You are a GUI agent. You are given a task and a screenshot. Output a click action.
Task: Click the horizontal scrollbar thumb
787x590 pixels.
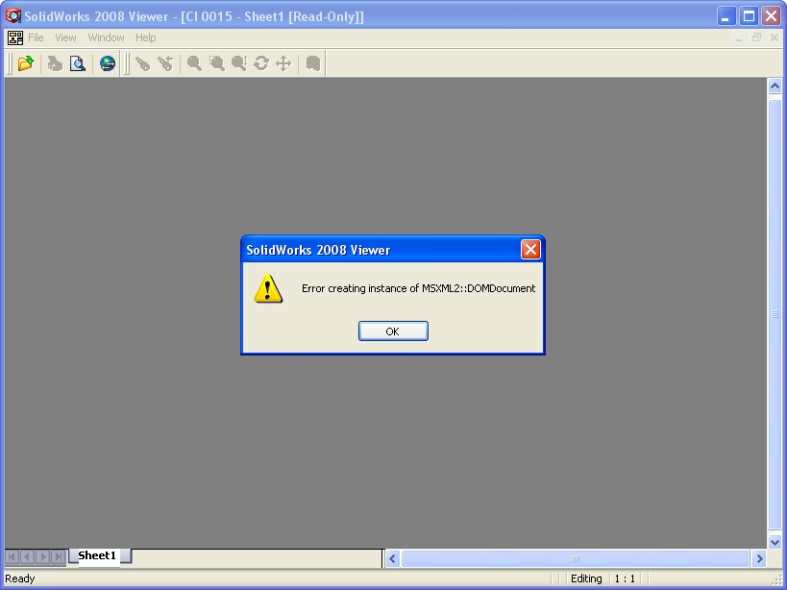(576, 558)
